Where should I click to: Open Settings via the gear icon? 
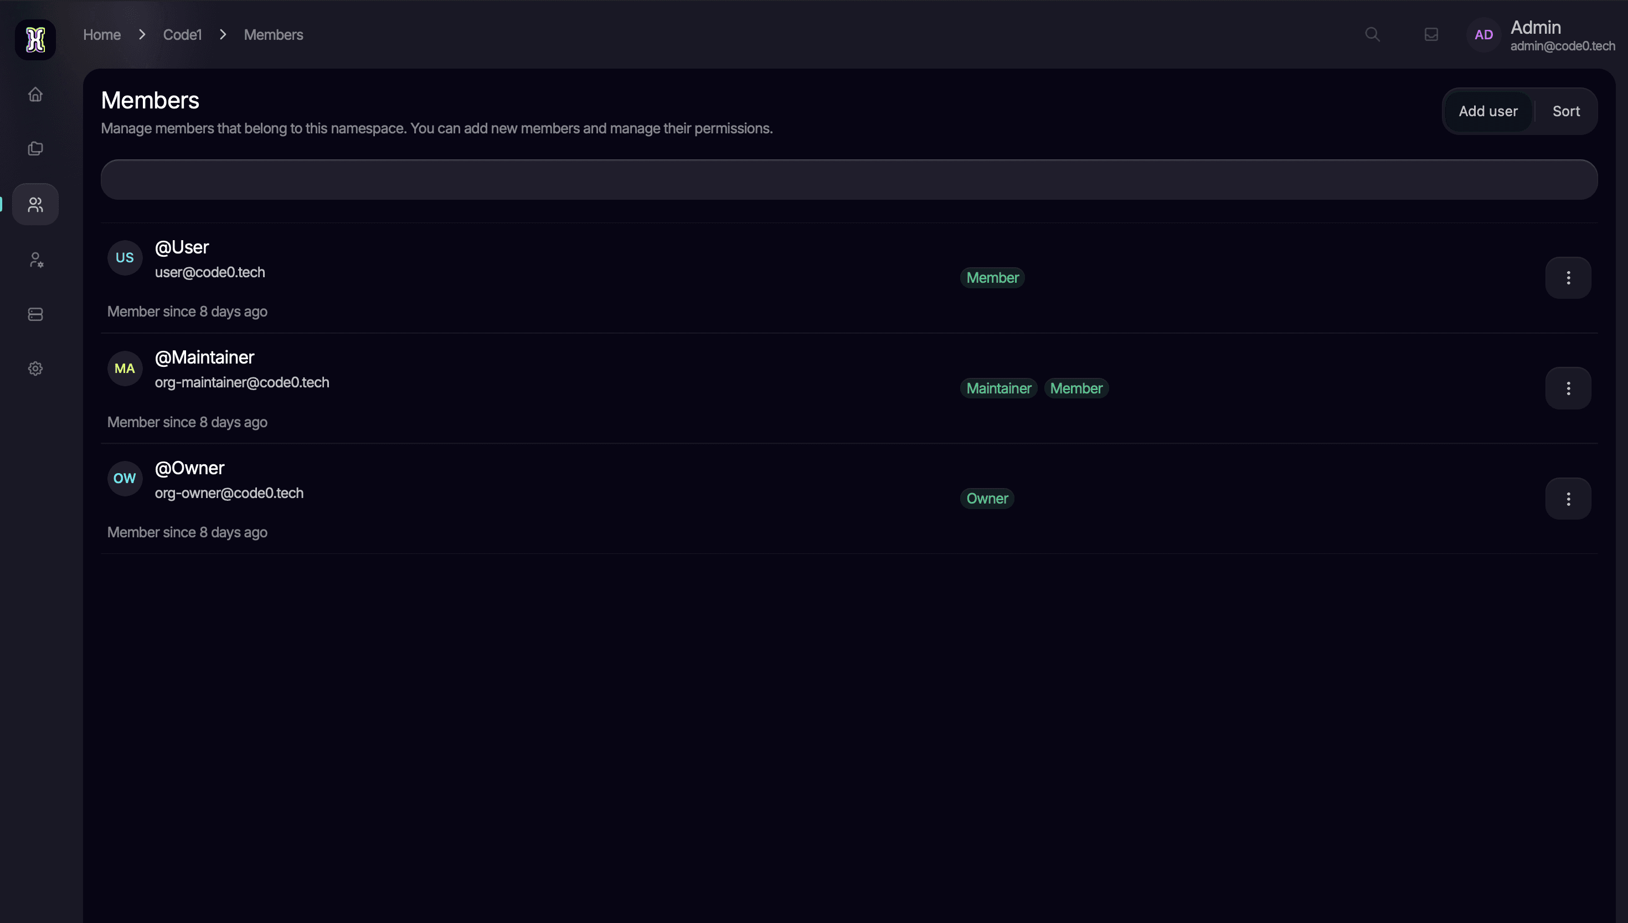pos(35,367)
